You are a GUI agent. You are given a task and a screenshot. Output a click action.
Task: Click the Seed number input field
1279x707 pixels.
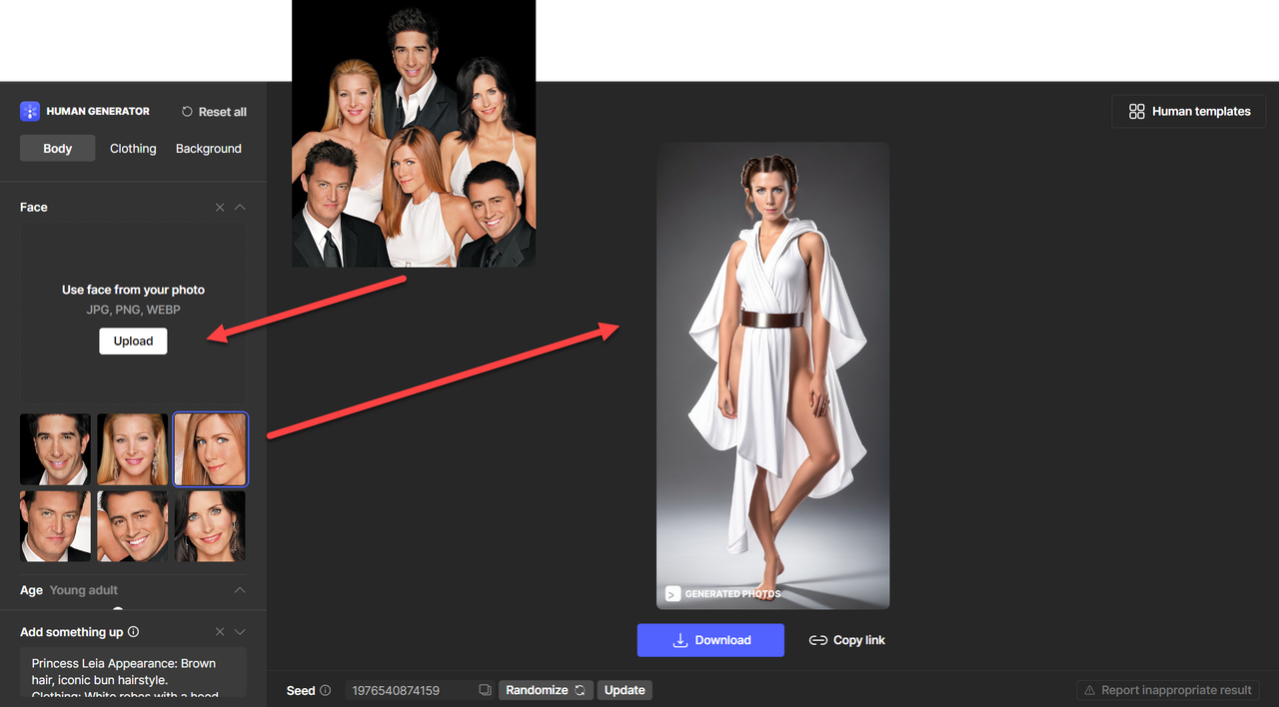pos(410,690)
